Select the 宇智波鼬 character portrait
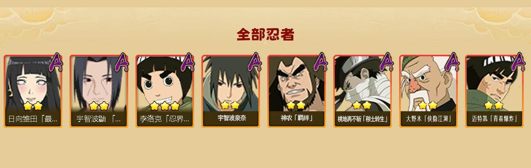531x168 pixels. (99, 84)
